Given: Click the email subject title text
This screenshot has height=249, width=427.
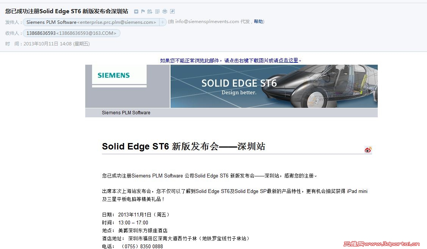Looking at the screenshot, I should point(67,11).
